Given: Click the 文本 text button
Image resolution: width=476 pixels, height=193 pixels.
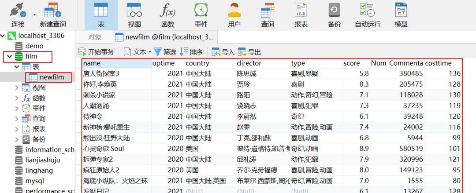Looking at the screenshot, I should tap(135, 52).
